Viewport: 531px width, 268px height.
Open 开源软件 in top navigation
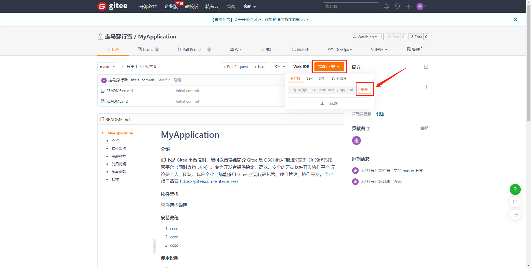coord(148,6)
